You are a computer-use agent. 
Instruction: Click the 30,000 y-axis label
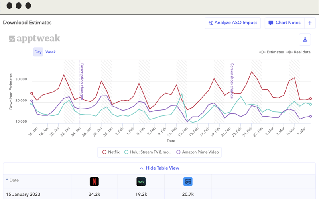[x=21, y=79]
